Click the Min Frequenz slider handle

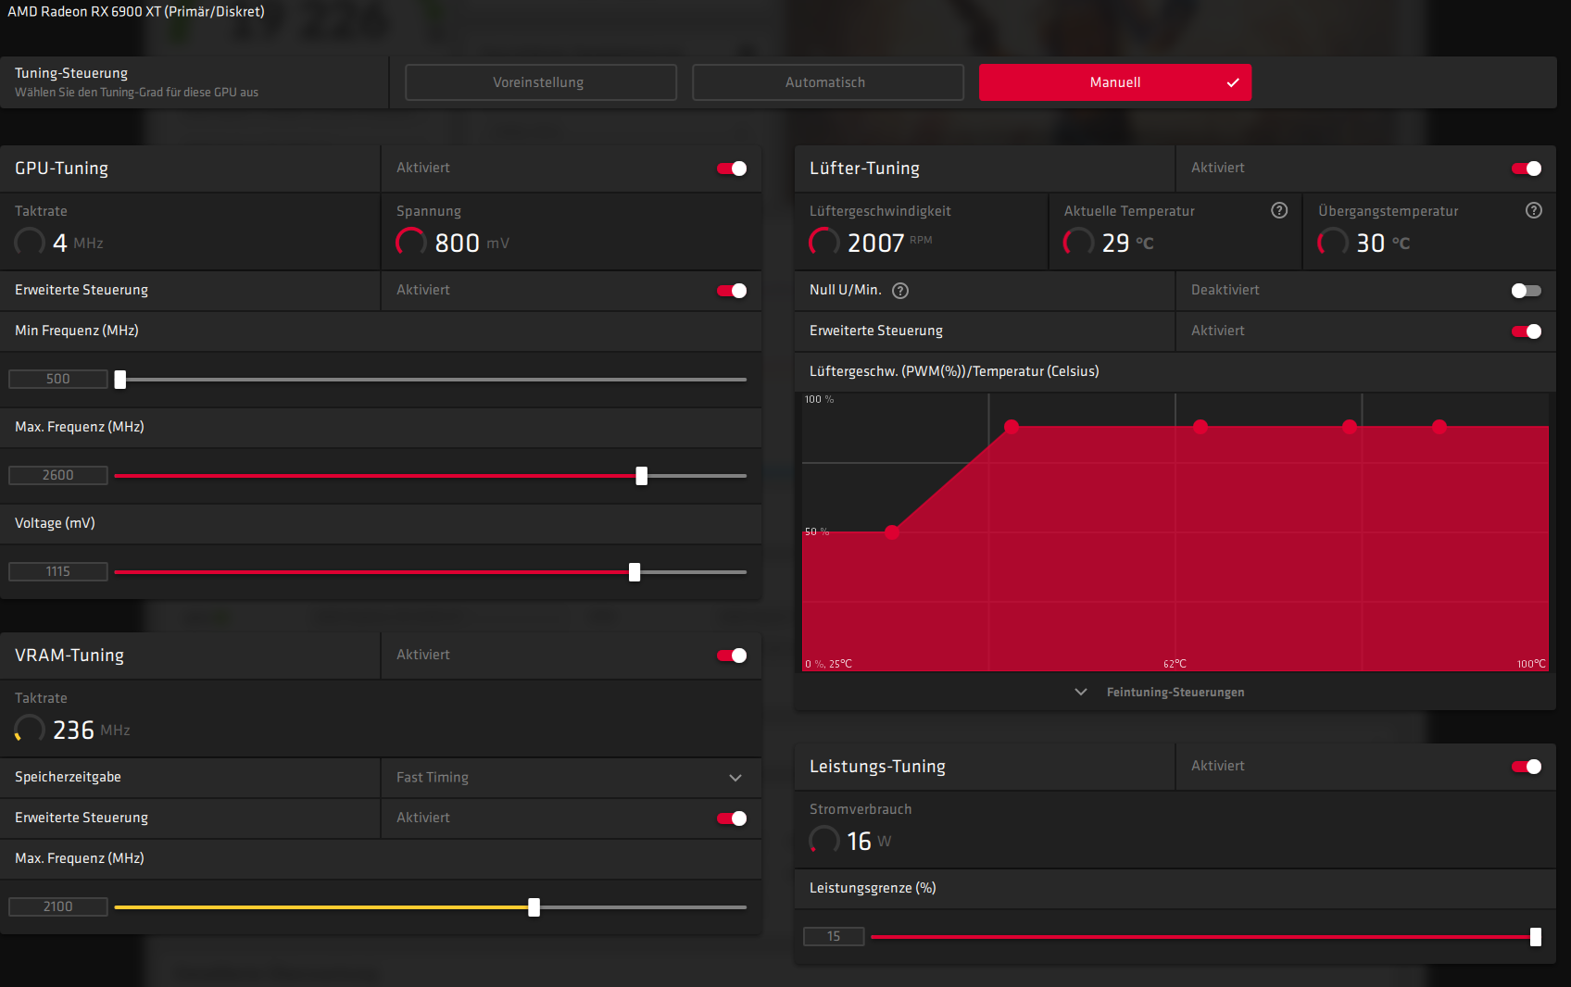[120, 380]
